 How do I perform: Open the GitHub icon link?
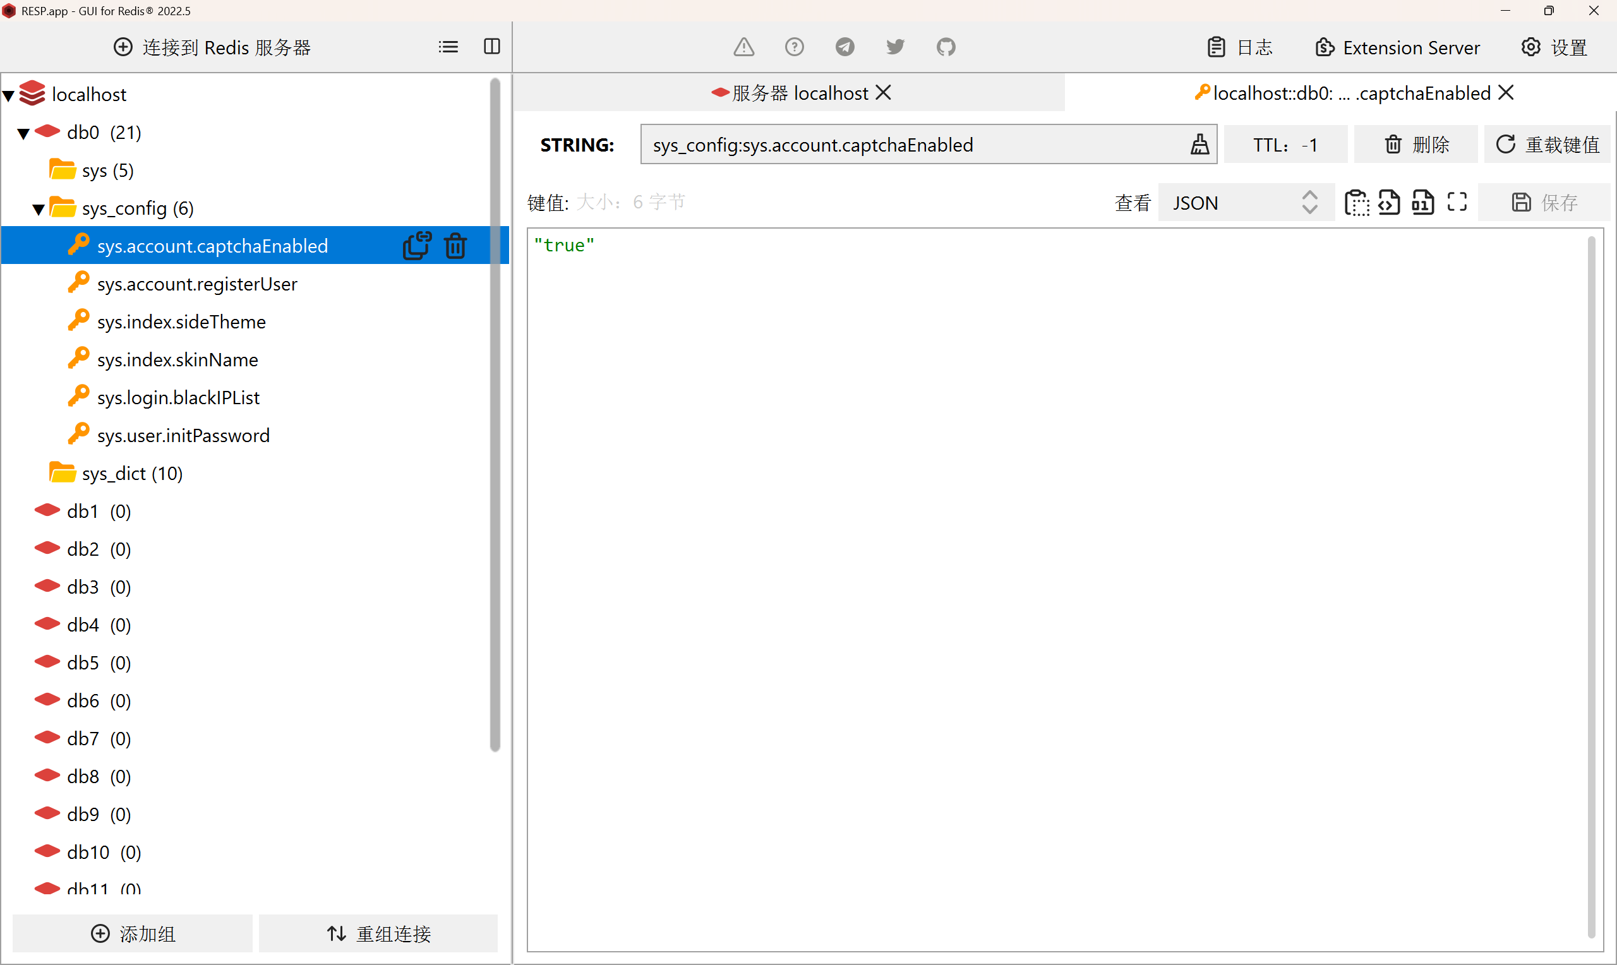[x=946, y=47]
